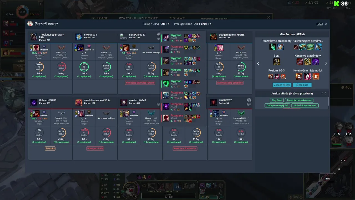The image size is (355, 200).
Task: Open TheologosSparrow's profile avatar
Action: (34, 37)
